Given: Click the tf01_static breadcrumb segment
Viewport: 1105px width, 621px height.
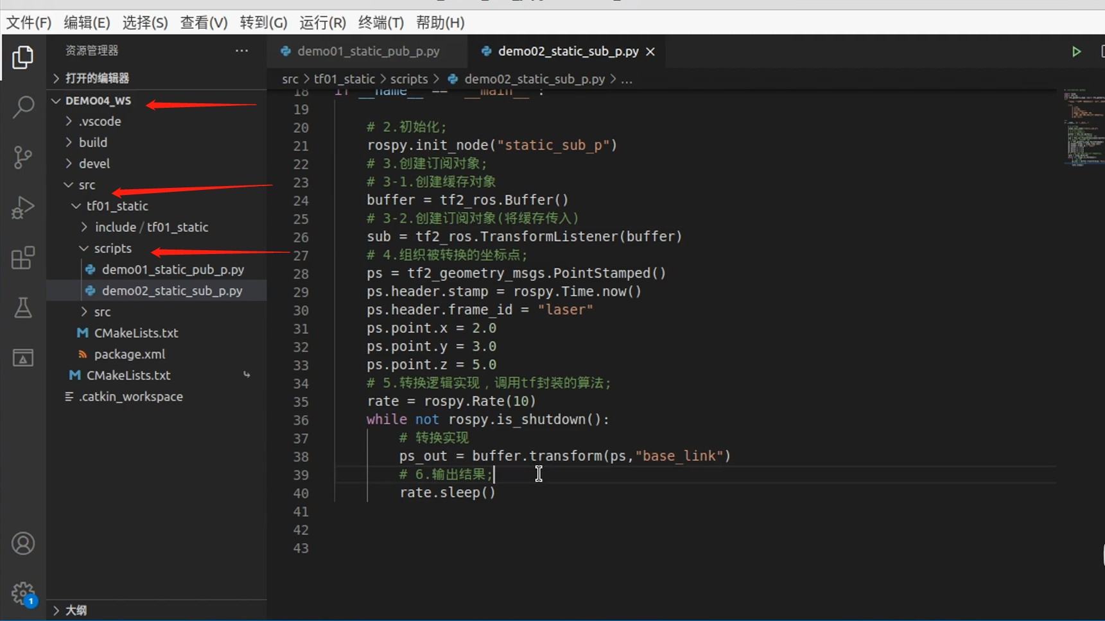Looking at the screenshot, I should pos(344,79).
